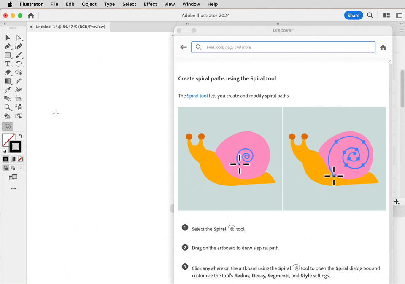Open the View menu
Viewport: 405px width, 284px height.
click(170, 4)
